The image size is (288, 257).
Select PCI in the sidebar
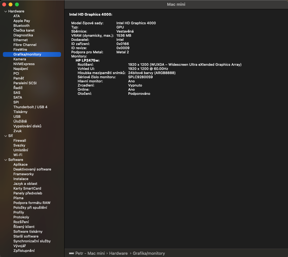pos(16,73)
